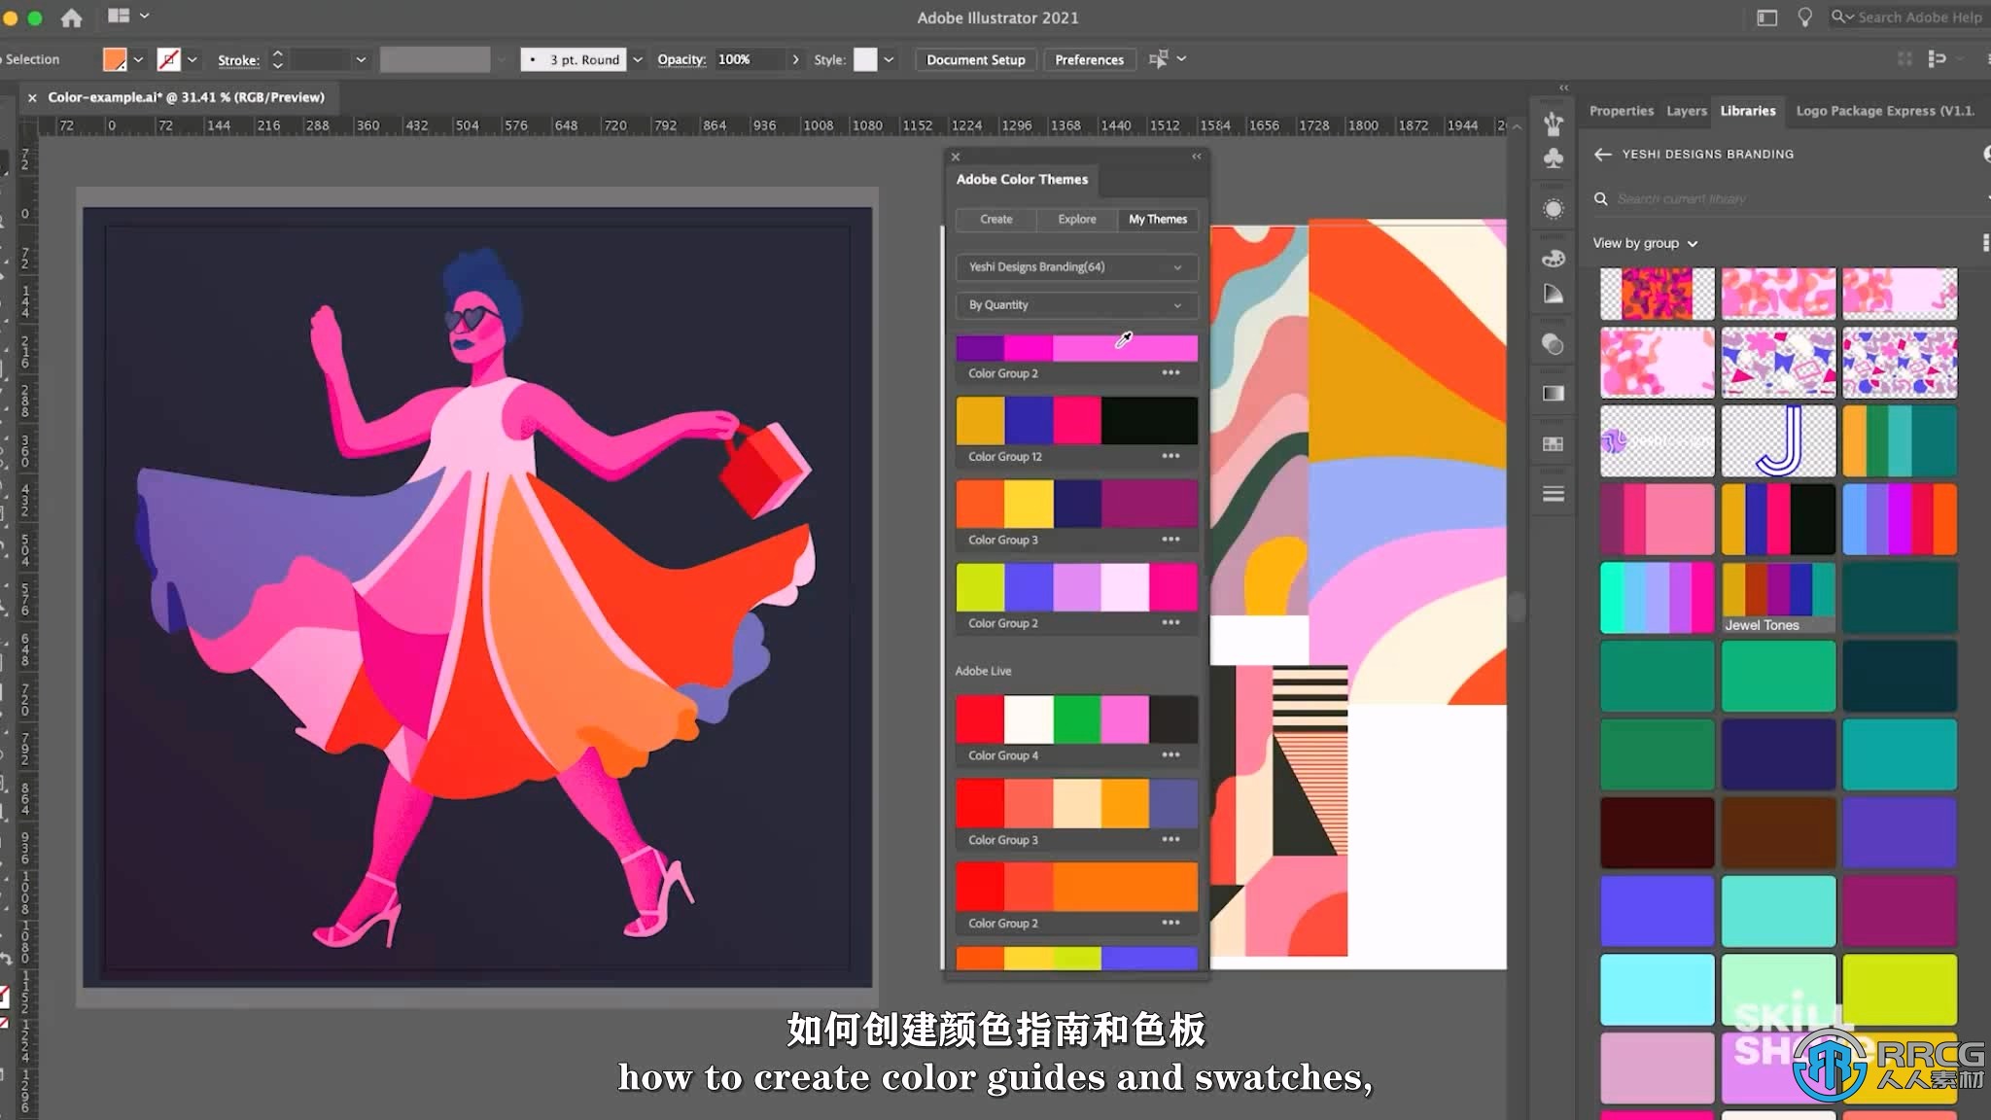The width and height of the screenshot is (1991, 1120).
Task: Click the fill color orange swatch
Action: pos(115,59)
